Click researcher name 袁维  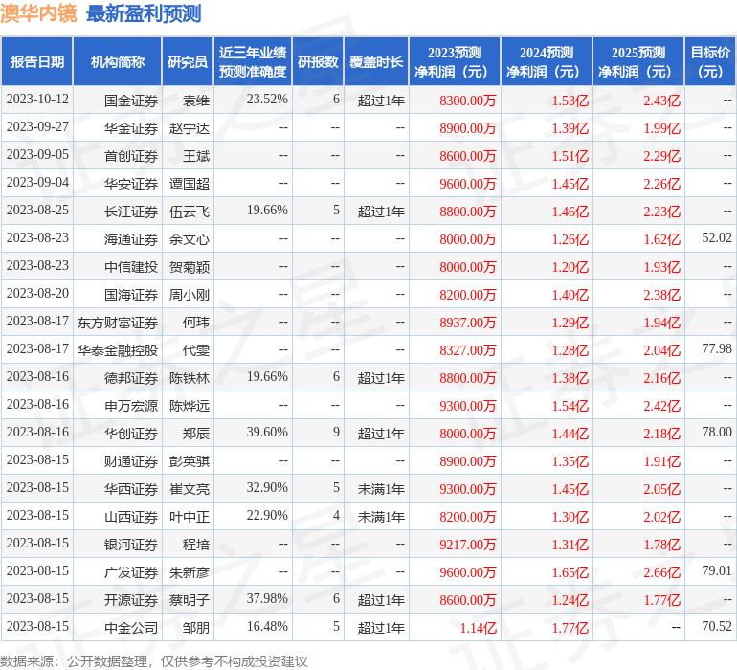[196, 100]
